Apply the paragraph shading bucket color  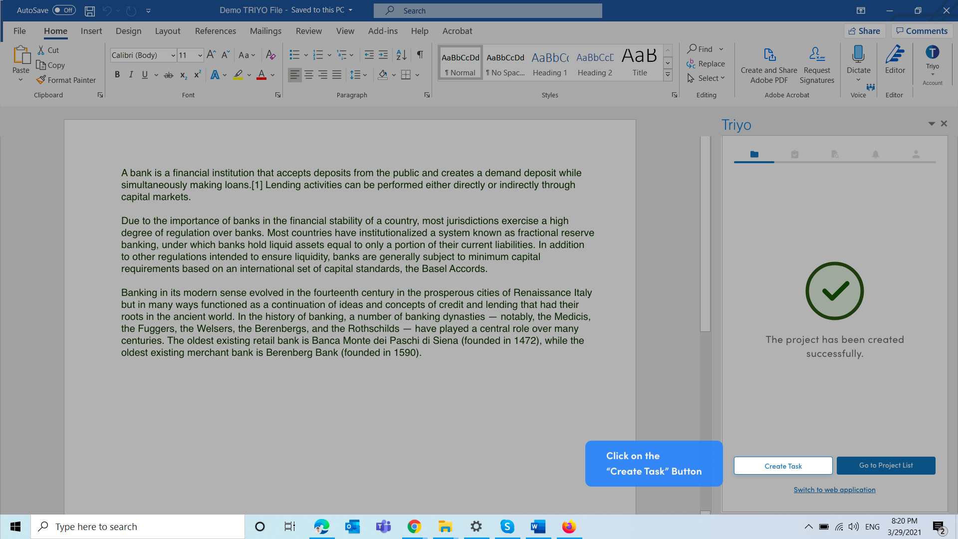tap(383, 75)
